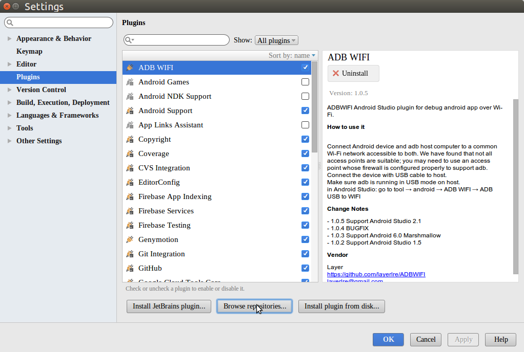Screen dimensions: 524x352
Task: Click the Android Support plugin icon
Action: pos(130,111)
